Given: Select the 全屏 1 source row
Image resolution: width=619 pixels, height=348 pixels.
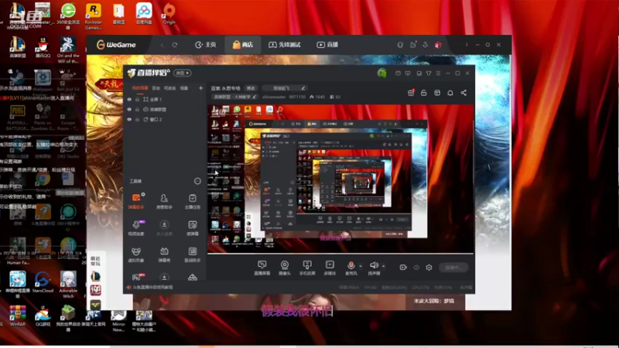Looking at the screenshot, I should point(165,100).
